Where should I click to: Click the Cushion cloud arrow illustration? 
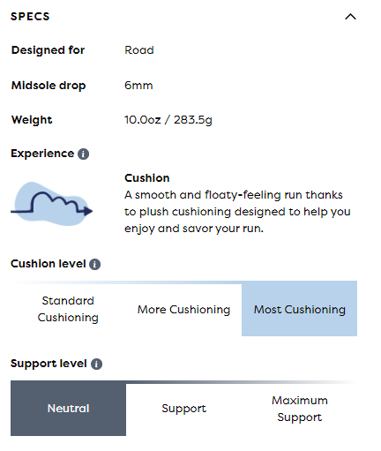coord(52,204)
